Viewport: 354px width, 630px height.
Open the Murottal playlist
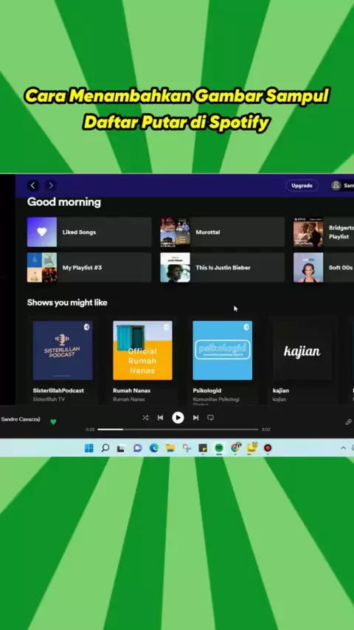coord(222,232)
